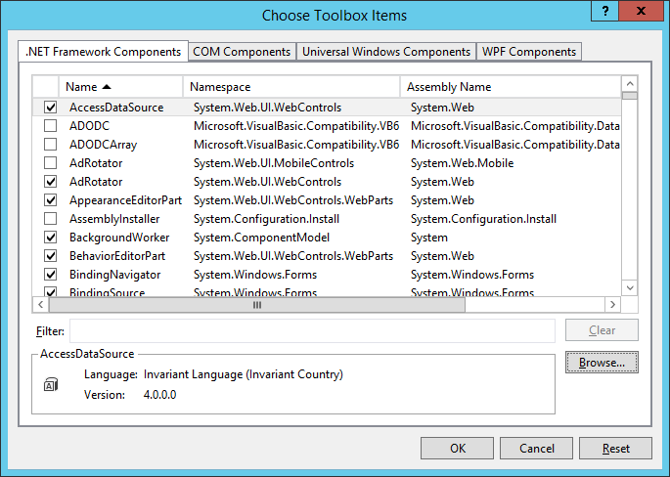670x477 pixels.
Task: Select the AppearanceEditorPart row name
Action: [125, 199]
